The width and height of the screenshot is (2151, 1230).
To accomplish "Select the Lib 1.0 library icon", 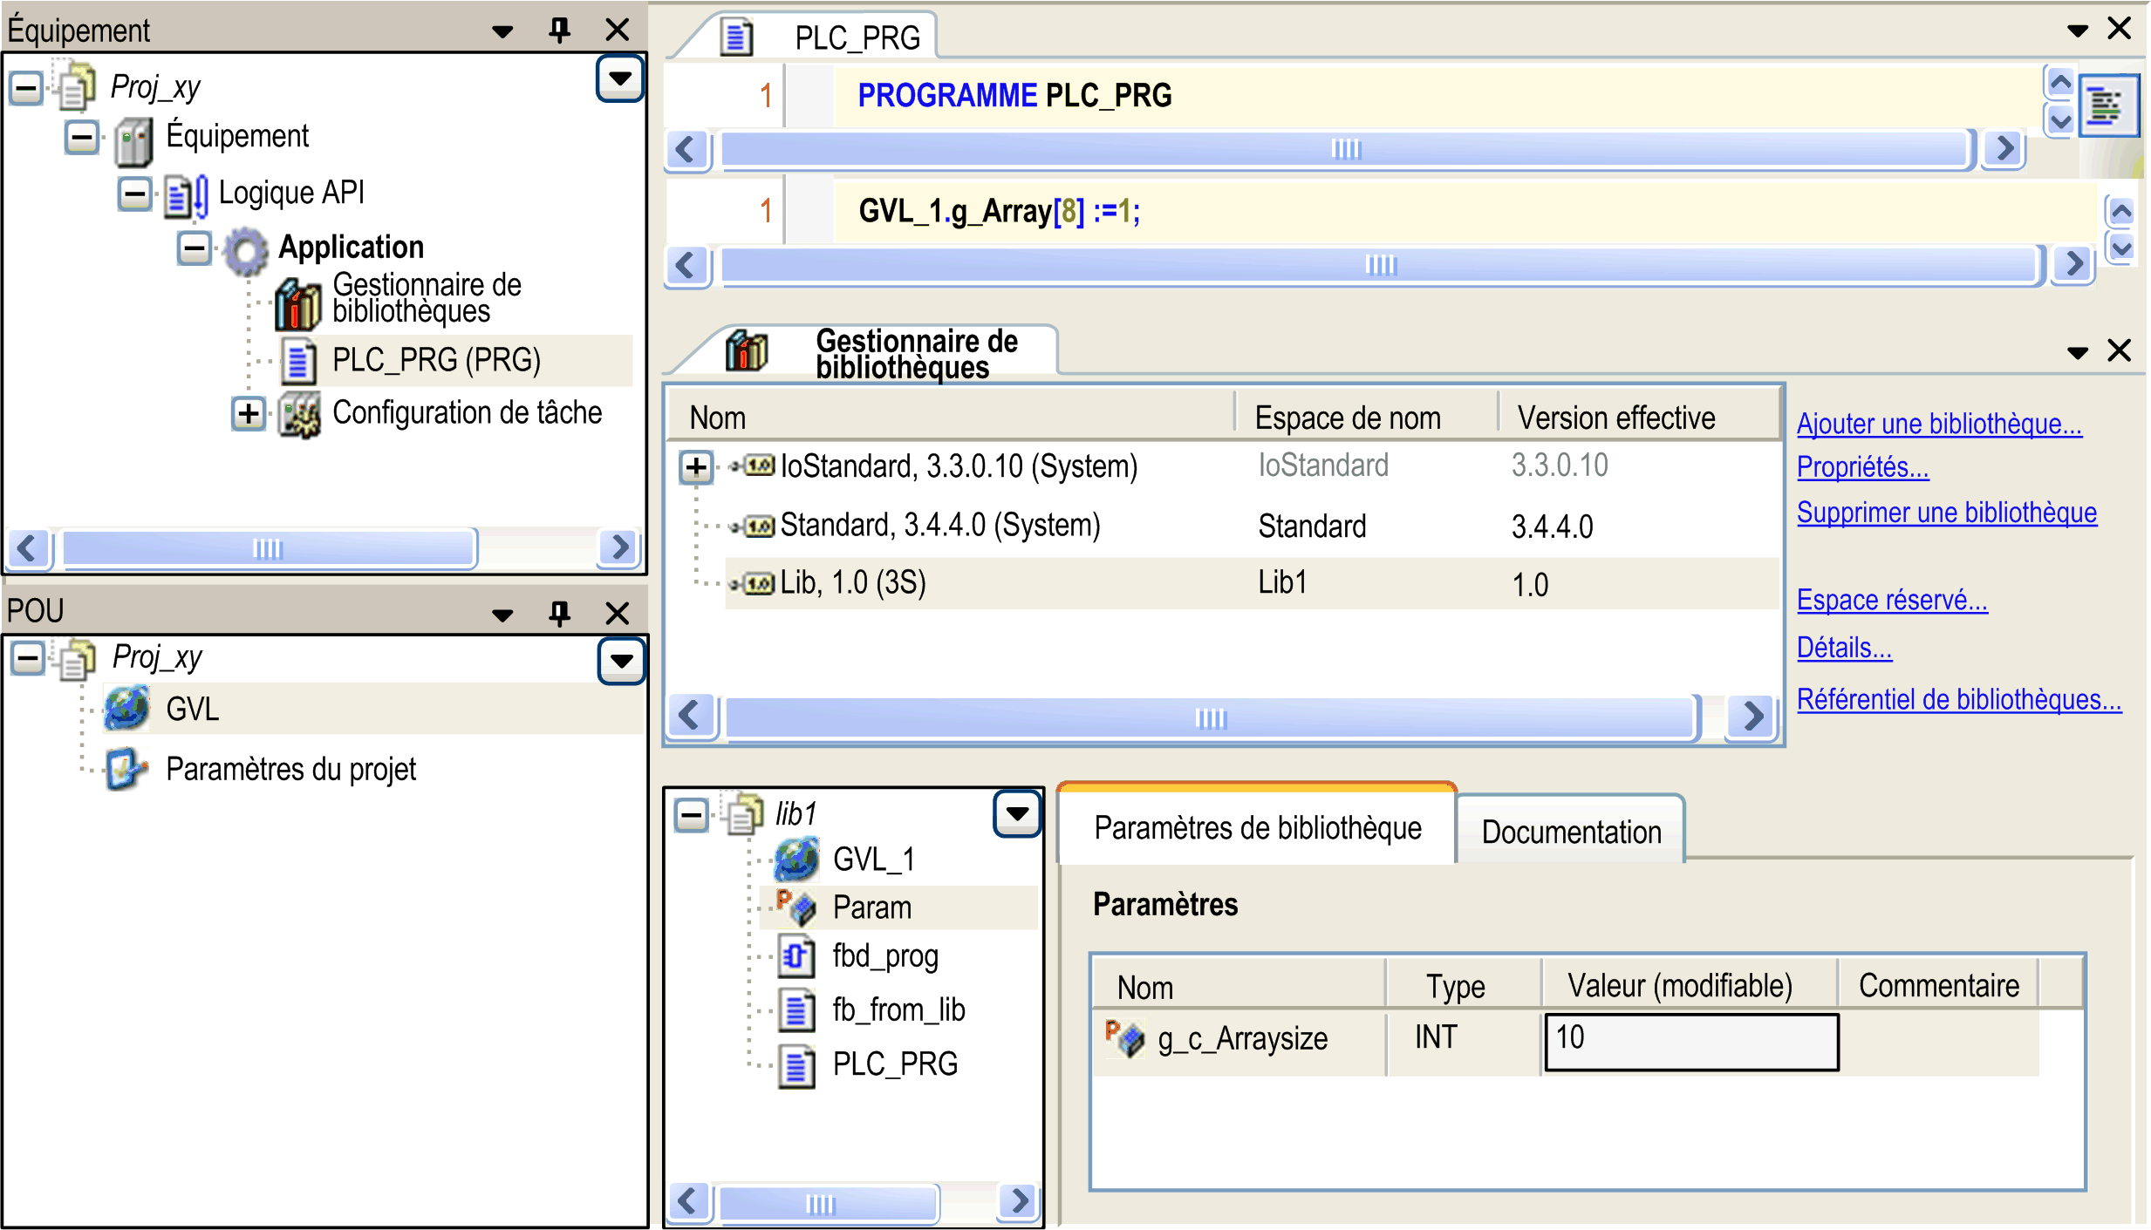I will pyautogui.click(x=753, y=583).
